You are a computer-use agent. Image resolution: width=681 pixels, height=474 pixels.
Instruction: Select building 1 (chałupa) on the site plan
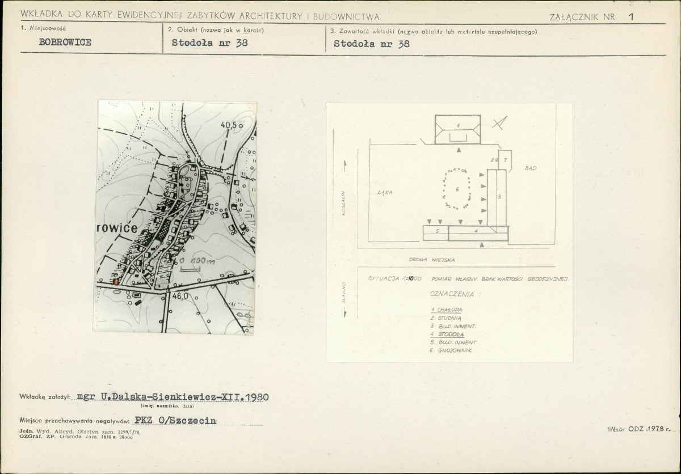pyautogui.click(x=458, y=129)
